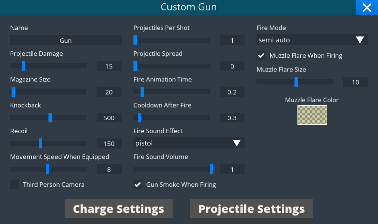Image resolution: width=378 pixels, height=224 pixels.
Task: Click the Movement Speed When Equipped value
Action: click(x=109, y=169)
